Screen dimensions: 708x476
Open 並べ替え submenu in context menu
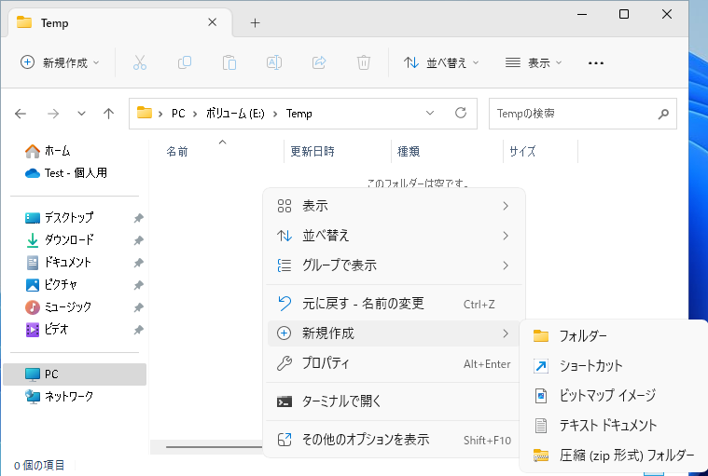click(x=394, y=236)
